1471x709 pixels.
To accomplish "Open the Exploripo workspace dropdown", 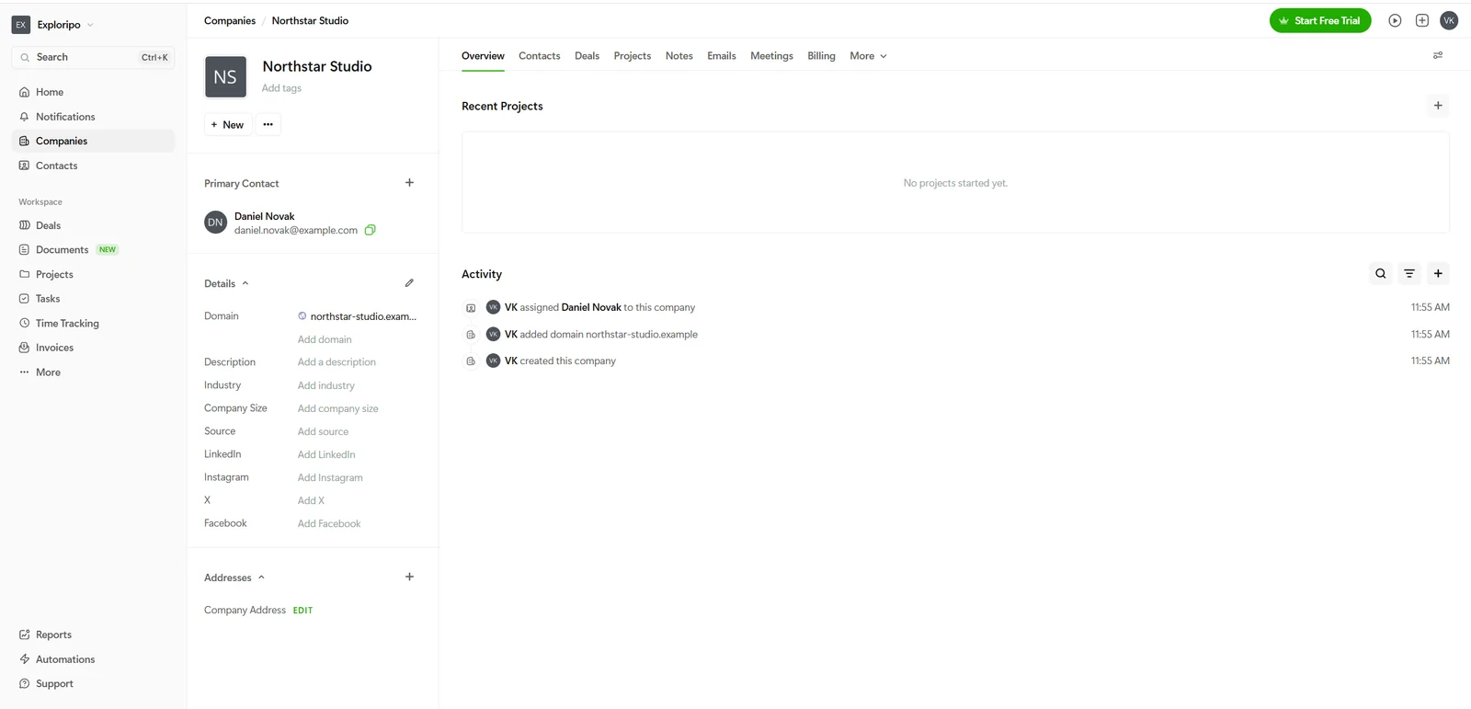I will 52,25.
